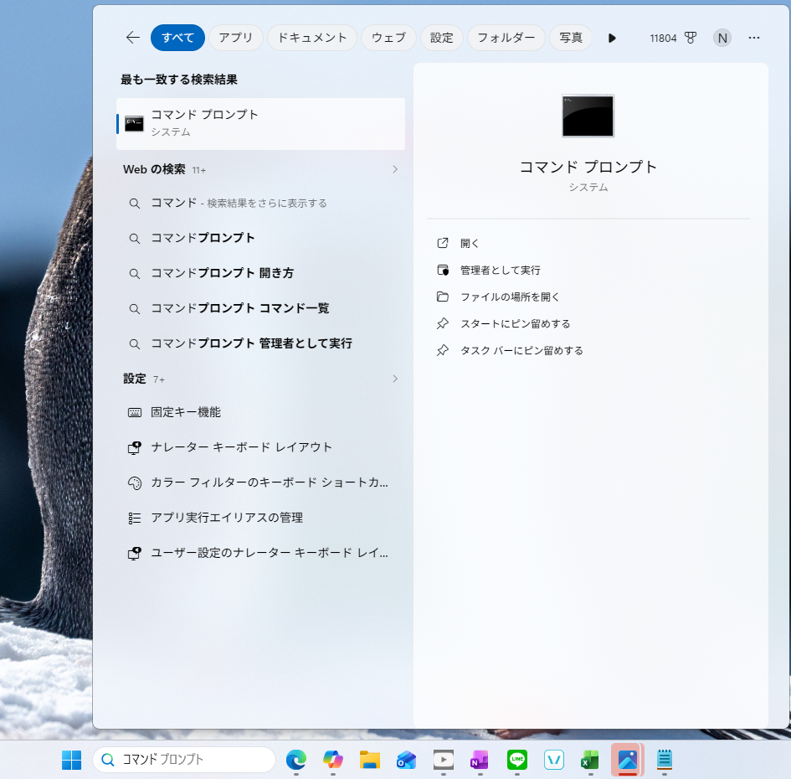
Task: Open the three-dot more options menu
Action: click(754, 38)
